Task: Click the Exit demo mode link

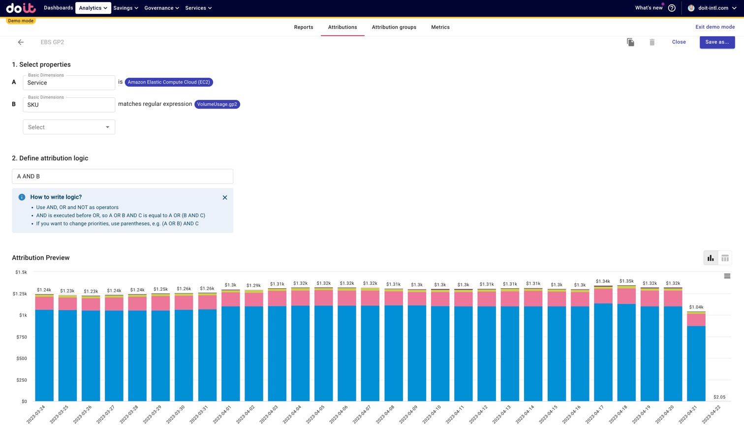Action: (714, 27)
